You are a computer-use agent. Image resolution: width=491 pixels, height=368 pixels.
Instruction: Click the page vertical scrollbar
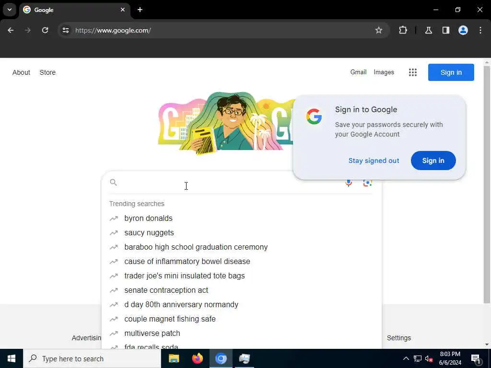pyautogui.click(x=487, y=184)
